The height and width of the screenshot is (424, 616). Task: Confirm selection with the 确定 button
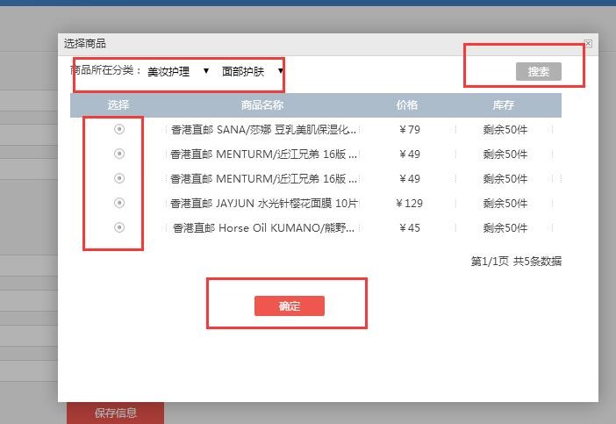pyautogui.click(x=290, y=305)
